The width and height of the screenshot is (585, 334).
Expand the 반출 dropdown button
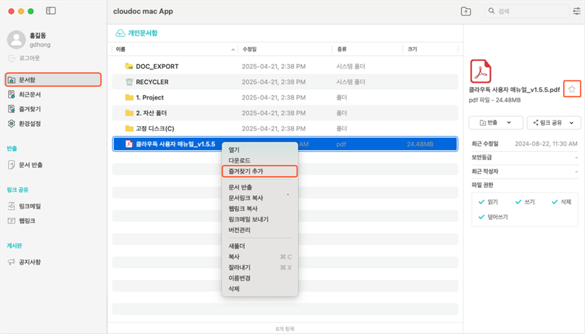pyautogui.click(x=496, y=123)
